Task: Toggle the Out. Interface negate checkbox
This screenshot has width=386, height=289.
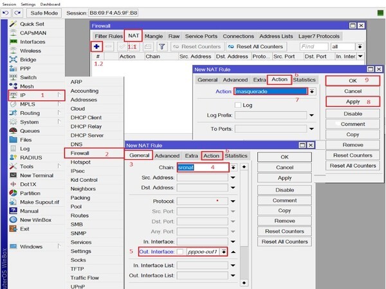Action: tap(180, 252)
